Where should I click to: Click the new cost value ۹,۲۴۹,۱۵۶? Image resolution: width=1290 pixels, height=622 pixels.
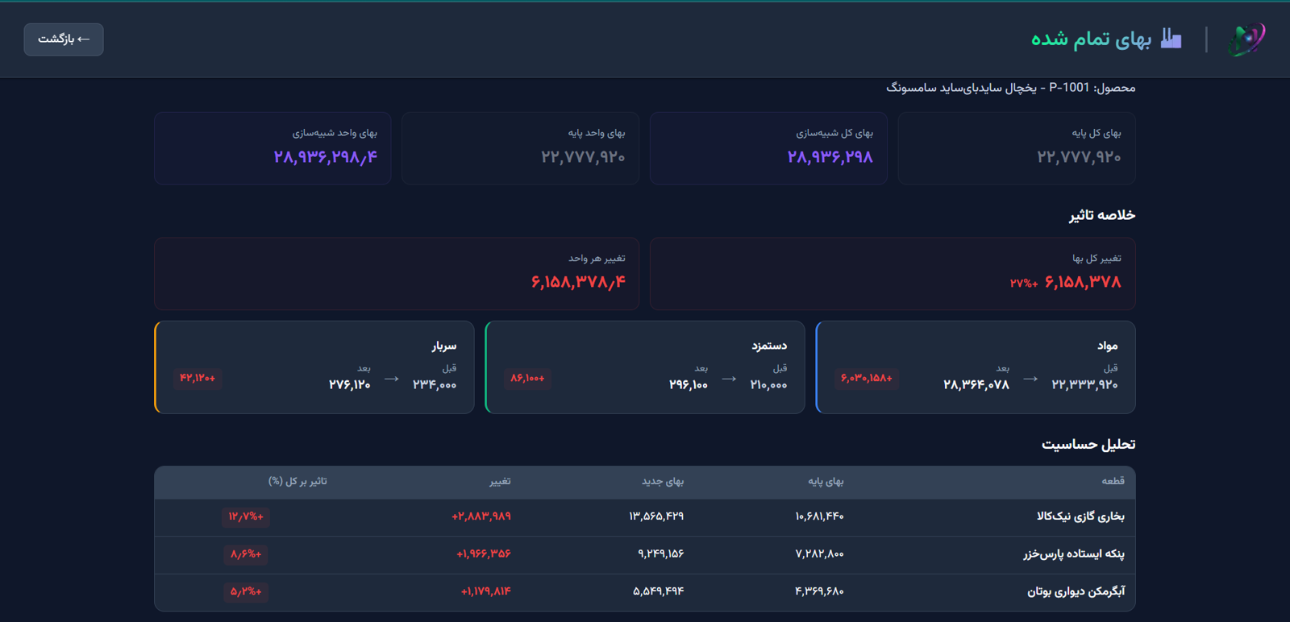pyautogui.click(x=661, y=554)
